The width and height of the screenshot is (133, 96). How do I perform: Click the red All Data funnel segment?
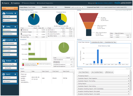click(x=89, y=17)
